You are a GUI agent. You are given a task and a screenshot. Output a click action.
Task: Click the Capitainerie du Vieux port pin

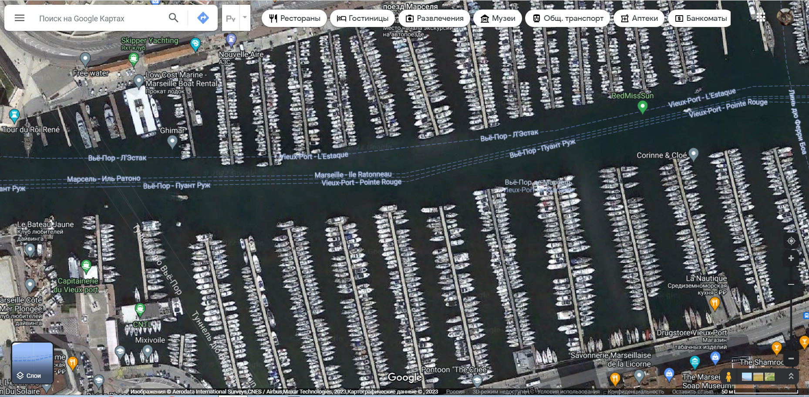click(86, 265)
